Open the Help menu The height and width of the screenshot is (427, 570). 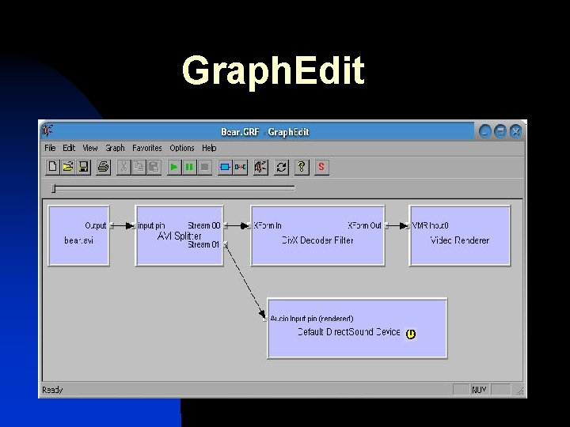[209, 148]
